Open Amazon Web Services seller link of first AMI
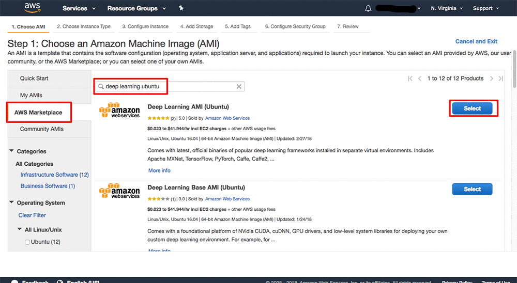This screenshot has width=517, height=283. point(227,118)
